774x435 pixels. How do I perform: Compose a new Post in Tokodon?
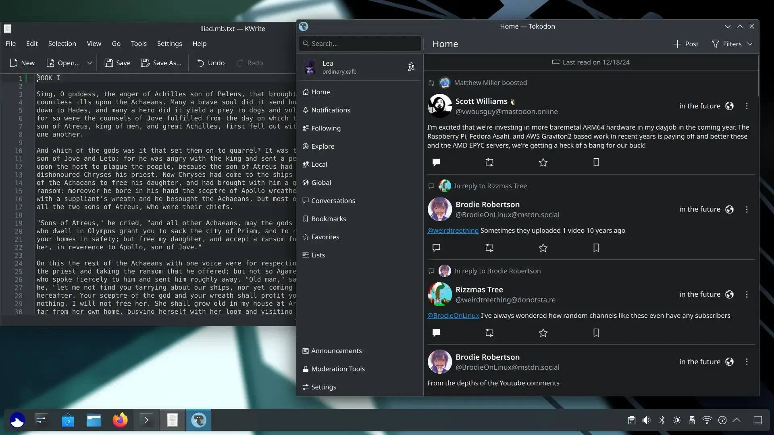pos(686,44)
